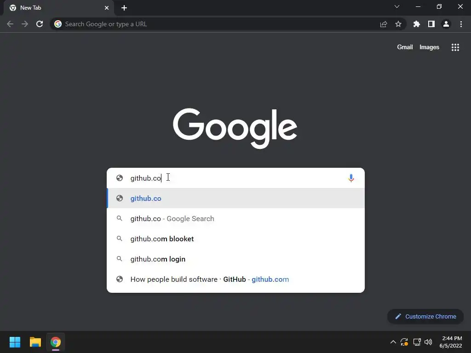Select the New Tab tab
Screen dimensions: 471x353
(x=59, y=8)
